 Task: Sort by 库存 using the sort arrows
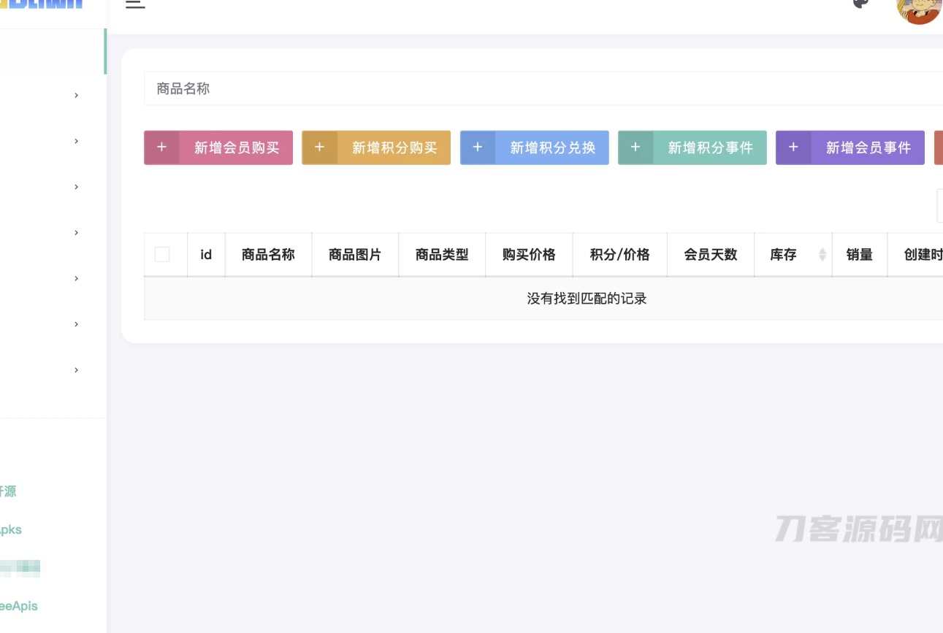coord(822,255)
